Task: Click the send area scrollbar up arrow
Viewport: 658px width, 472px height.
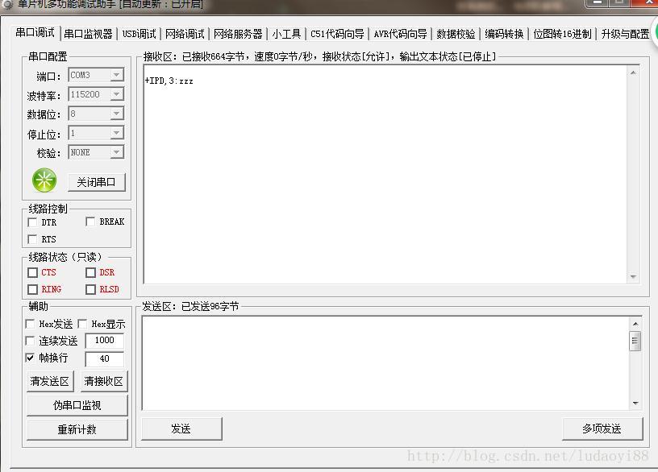Action: (x=635, y=324)
